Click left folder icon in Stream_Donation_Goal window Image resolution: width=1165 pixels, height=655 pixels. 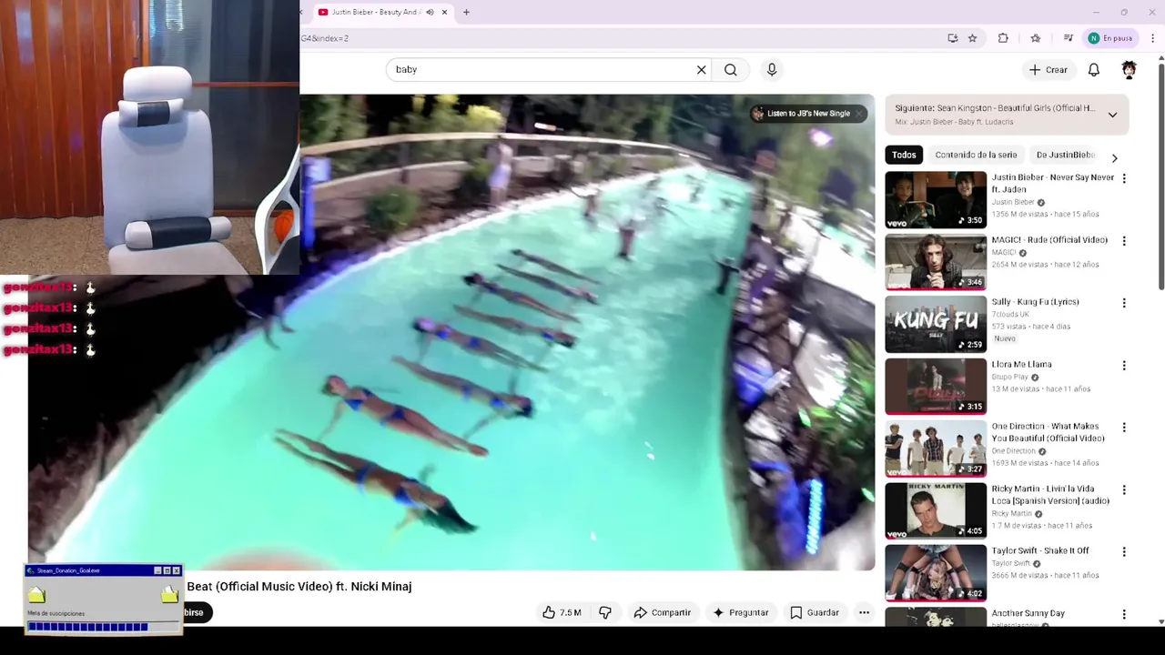(36, 595)
